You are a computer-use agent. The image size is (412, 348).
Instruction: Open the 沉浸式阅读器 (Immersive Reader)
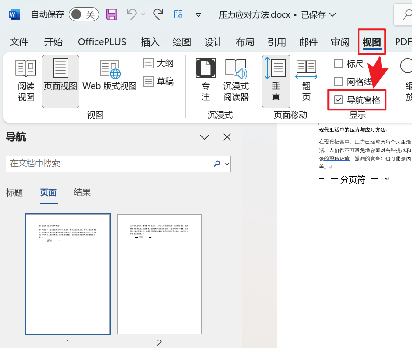236,78
